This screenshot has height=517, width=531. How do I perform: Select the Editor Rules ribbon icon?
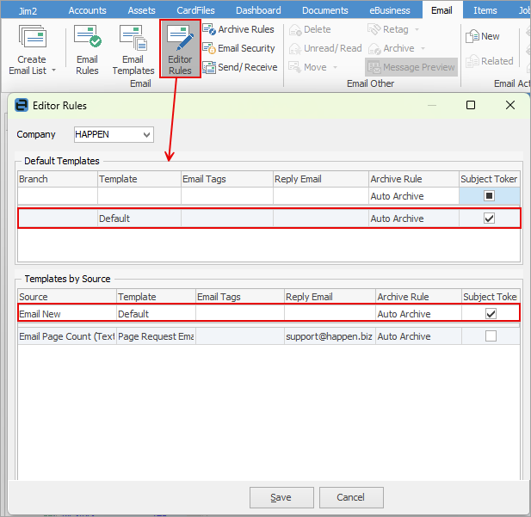click(180, 49)
